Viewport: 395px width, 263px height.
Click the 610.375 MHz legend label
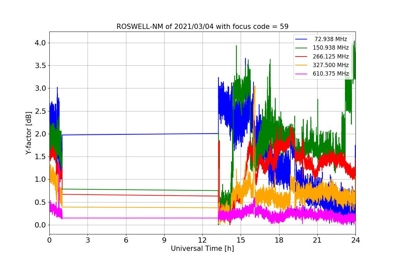(x=331, y=74)
